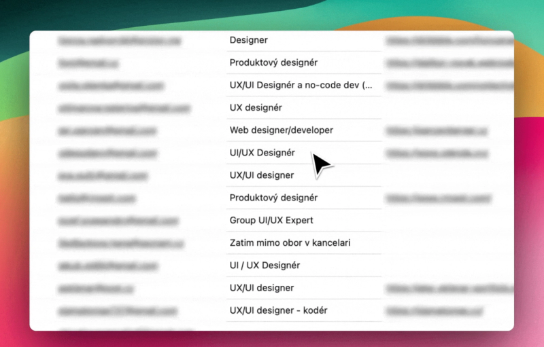Image resolution: width=544 pixels, height=347 pixels.
Task: Open the blurred link beside 'UI/UX Designér'
Action: coord(437,153)
